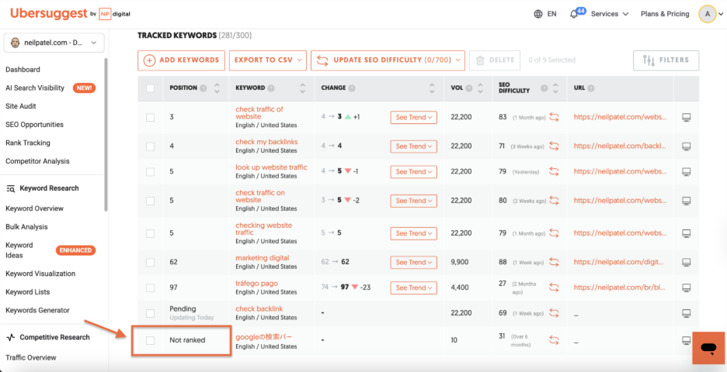Click the Ubersuggest logo

click(x=48, y=13)
